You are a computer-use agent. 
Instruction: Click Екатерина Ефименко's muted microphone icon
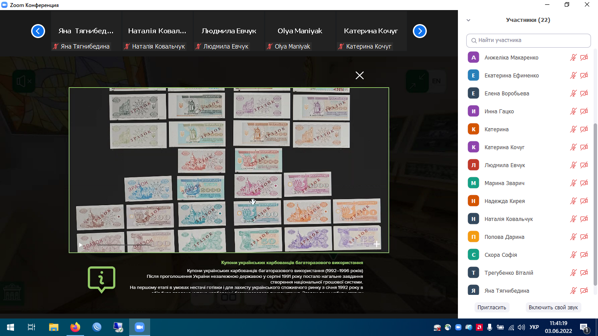[573, 76]
